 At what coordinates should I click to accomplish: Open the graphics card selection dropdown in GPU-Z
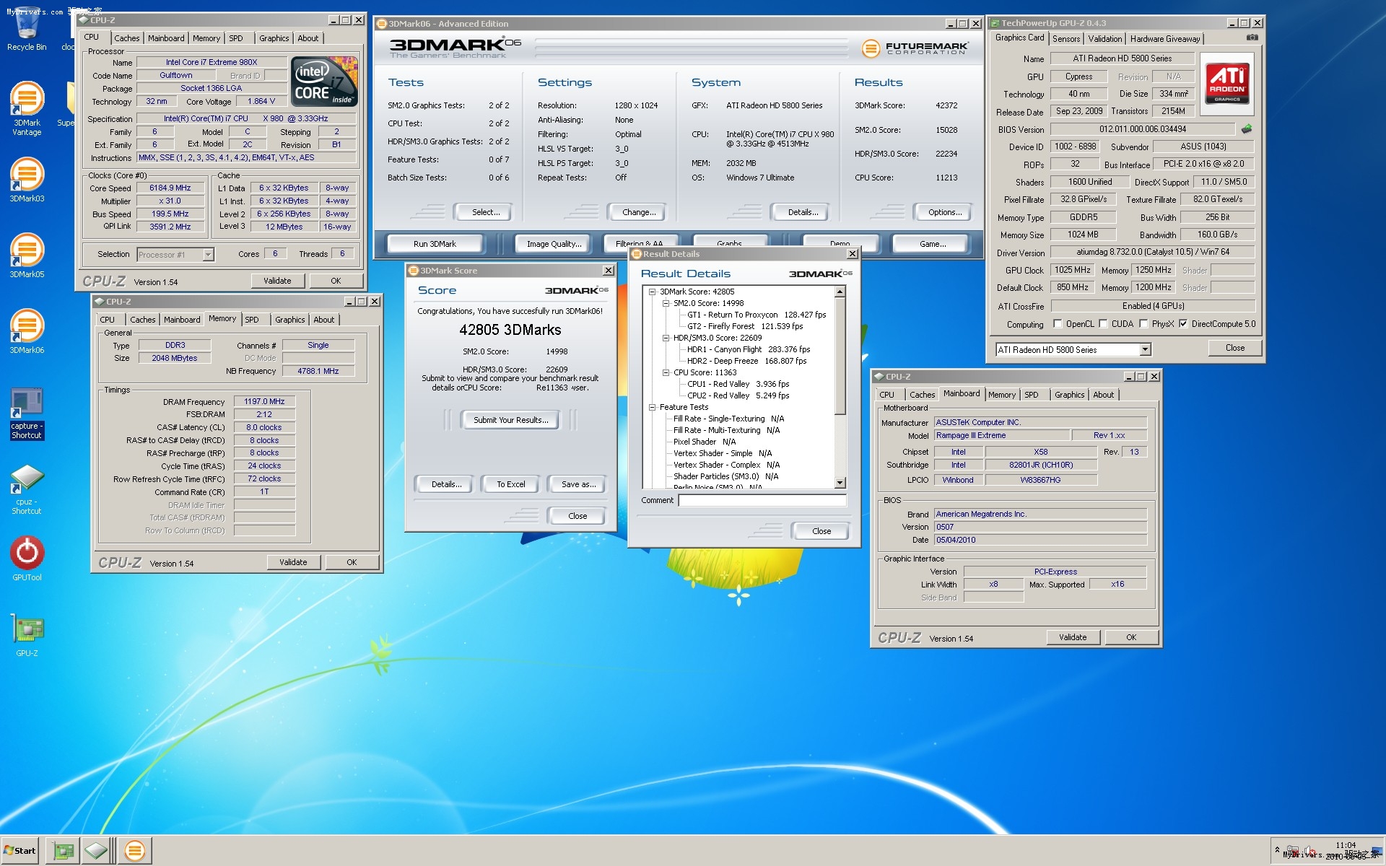(1145, 350)
